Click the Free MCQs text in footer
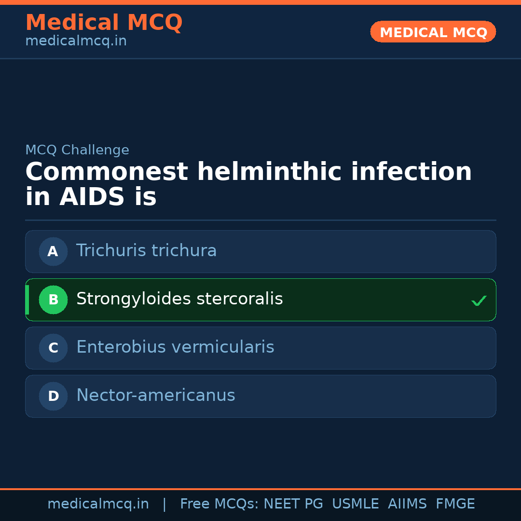The height and width of the screenshot is (521, 521). pos(219,504)
